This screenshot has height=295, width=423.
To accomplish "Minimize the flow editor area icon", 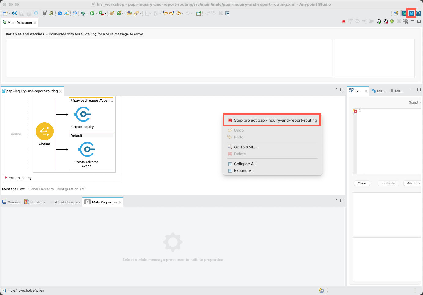I will tap(335, 89).
